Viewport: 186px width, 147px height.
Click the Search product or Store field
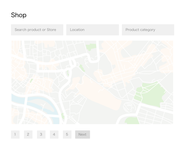tap(37, 30)
